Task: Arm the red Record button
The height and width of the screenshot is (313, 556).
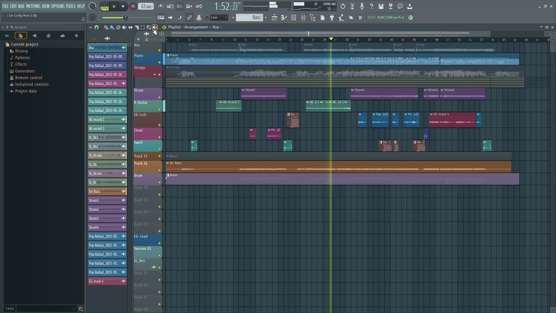Action: tap(133, 7)
